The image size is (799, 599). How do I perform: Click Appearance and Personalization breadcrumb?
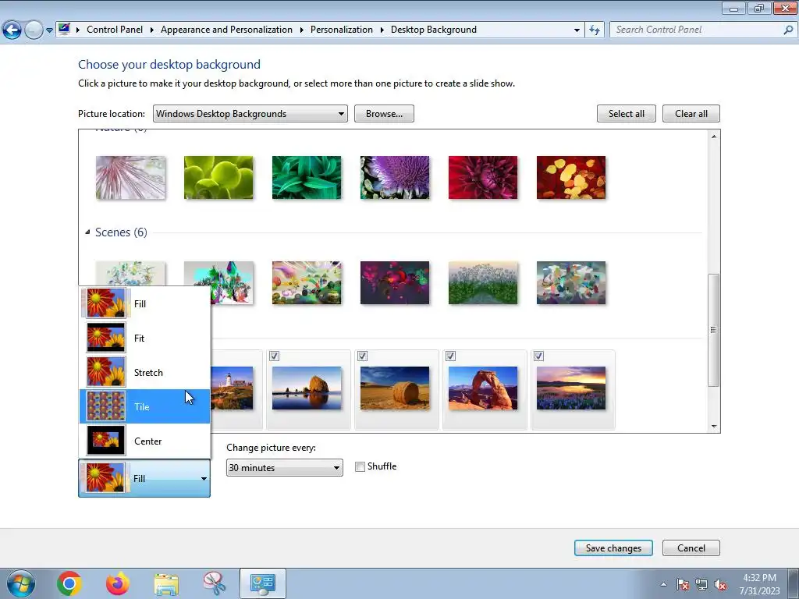tap(226, 30)
